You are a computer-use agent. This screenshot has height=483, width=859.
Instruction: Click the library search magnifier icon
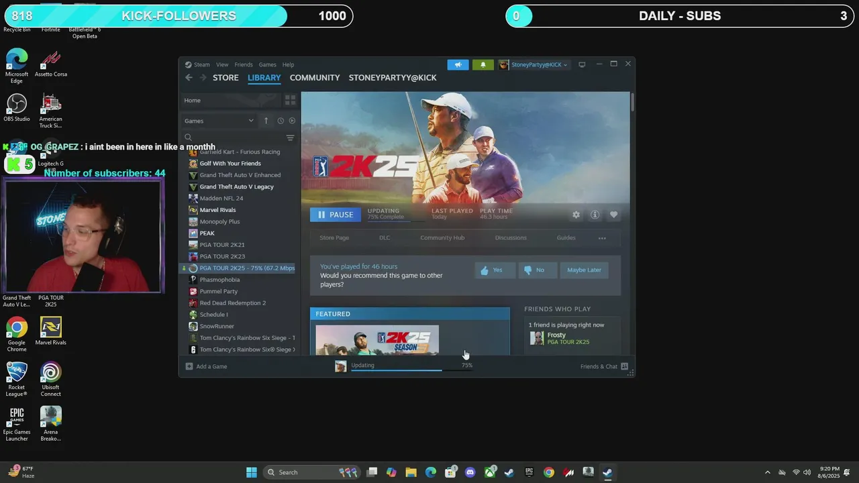189,138
